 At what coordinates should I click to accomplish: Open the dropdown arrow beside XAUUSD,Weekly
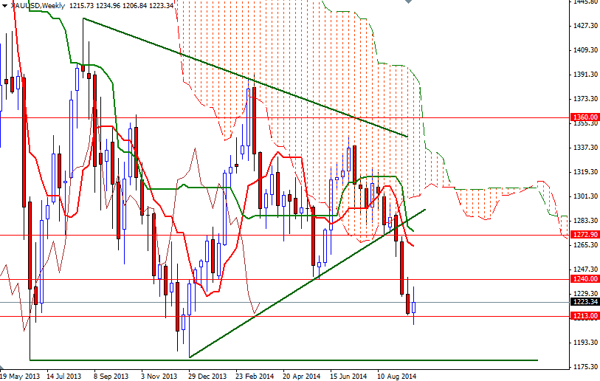(4, 6)
